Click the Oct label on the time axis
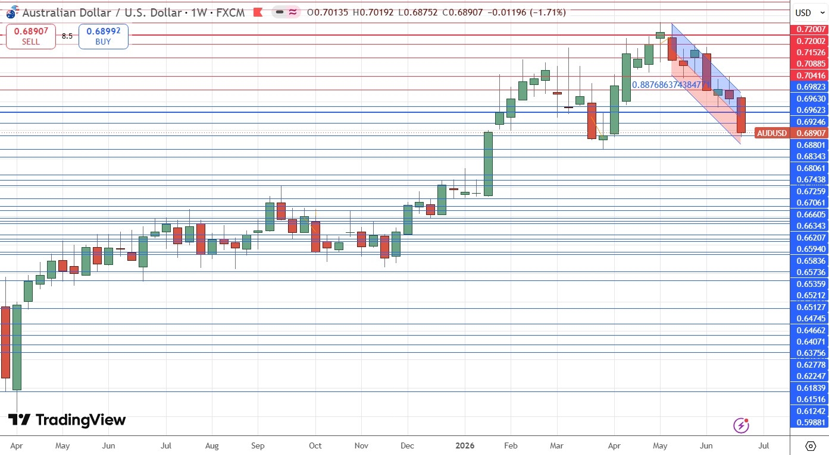Viewport: 829px width, 455px height. [315, 445]
